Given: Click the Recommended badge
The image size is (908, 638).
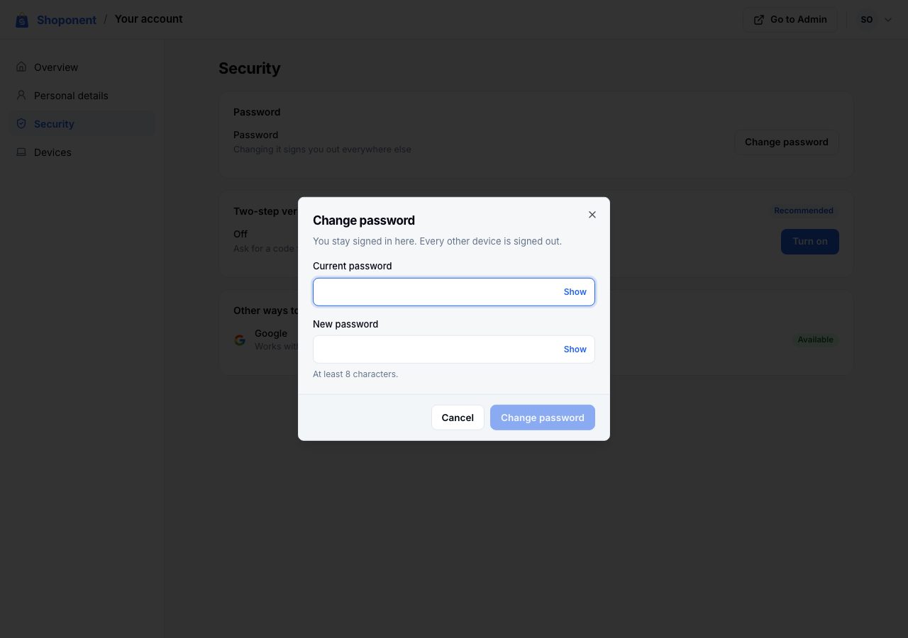Looking at the screenshot, I should (x=804, y=211).
